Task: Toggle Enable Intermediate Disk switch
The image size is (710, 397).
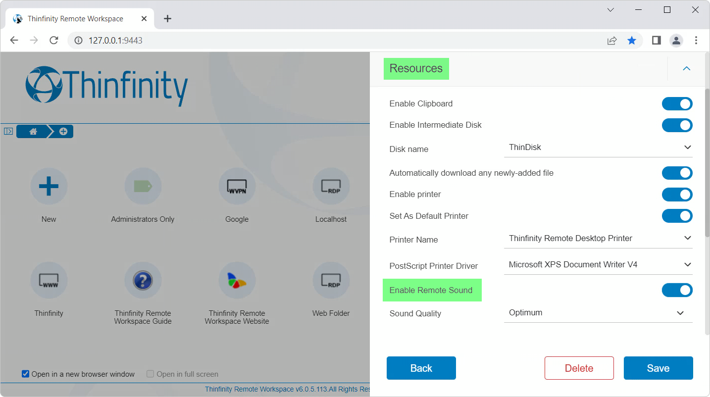Action: [x=677, y=125]
